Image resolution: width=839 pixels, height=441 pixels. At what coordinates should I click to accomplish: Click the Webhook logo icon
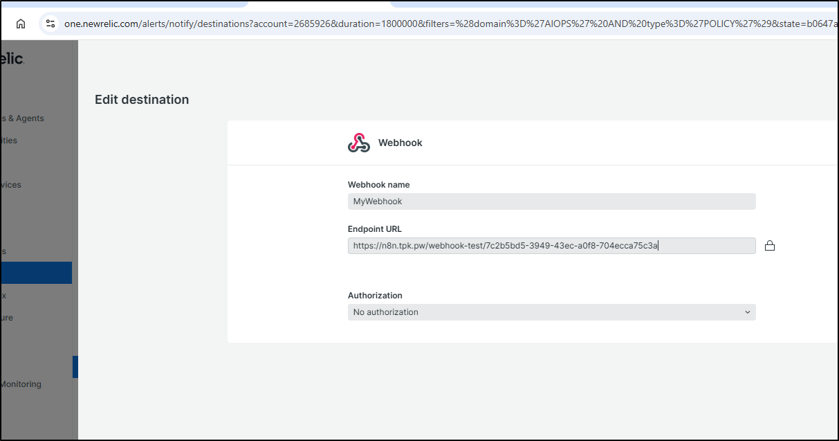(x=359, y=143)
